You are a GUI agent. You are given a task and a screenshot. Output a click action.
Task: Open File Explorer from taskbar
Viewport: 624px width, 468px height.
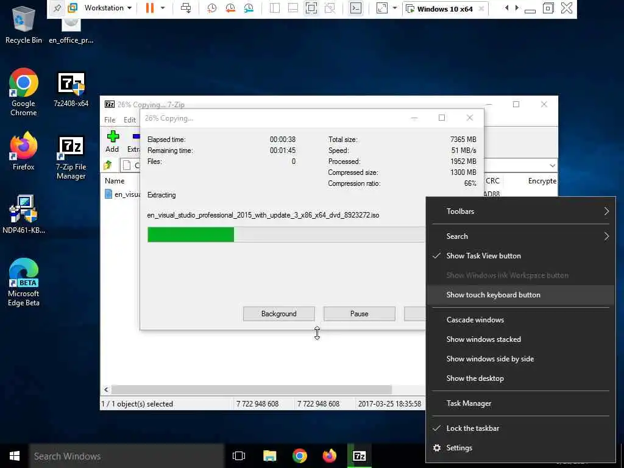(270, 456)
